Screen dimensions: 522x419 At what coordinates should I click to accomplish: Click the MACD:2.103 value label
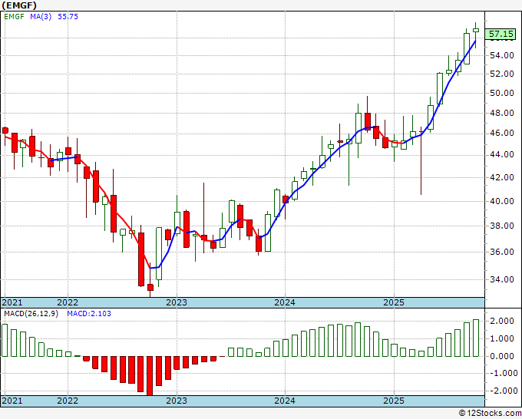(89, 314)
